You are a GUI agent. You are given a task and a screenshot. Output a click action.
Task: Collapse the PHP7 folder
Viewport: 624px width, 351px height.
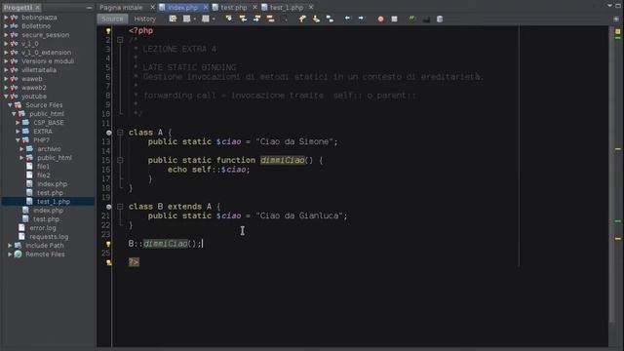(18, 140)
